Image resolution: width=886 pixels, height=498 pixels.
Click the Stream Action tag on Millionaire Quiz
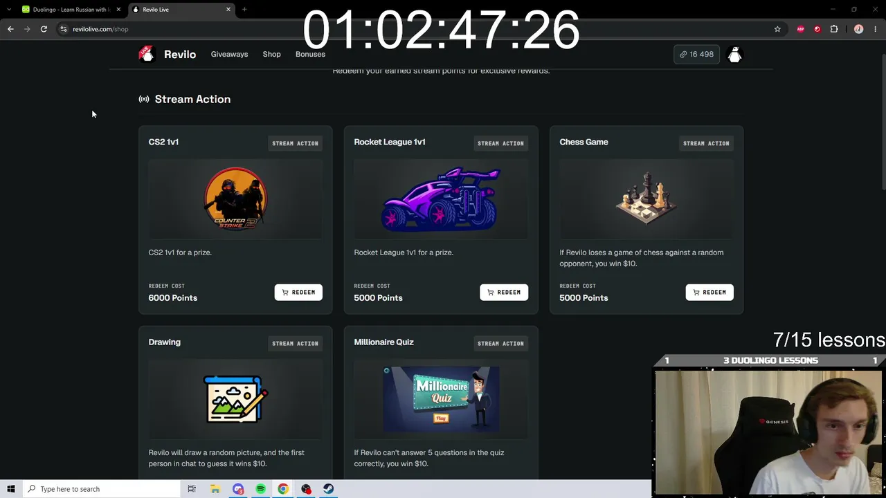tap(500, 343)
